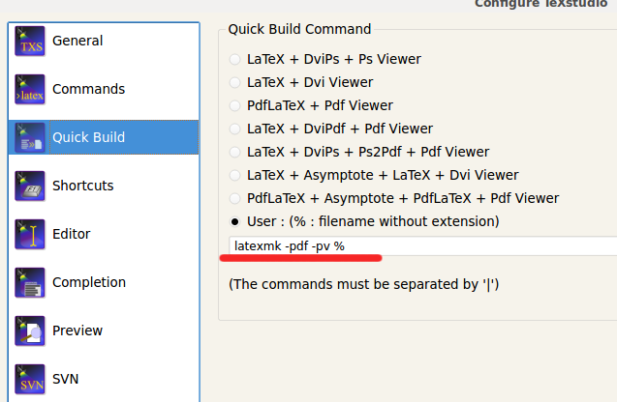Open the Editor settings page

pos(72,234)
